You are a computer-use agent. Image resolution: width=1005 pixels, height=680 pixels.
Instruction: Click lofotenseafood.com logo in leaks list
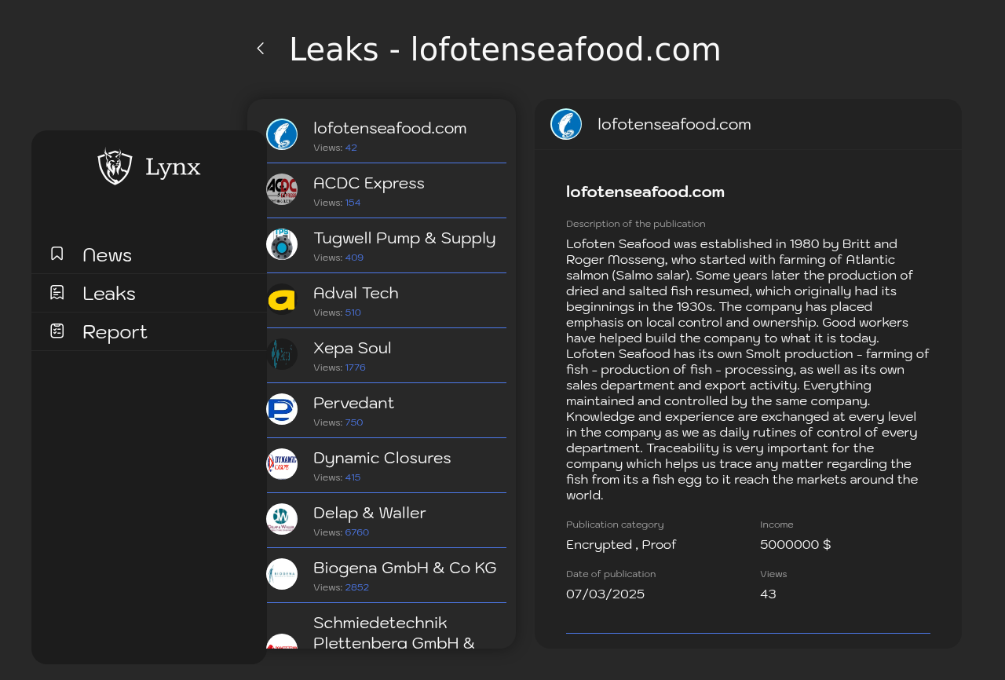pyautogui.click(x=282, y=134)
